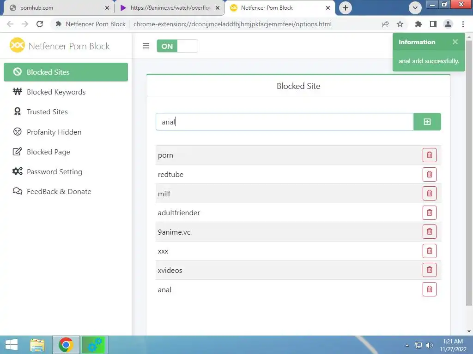473x354 pixels.
Task: Open the Windows Start menu
Action: pos(12,345)
